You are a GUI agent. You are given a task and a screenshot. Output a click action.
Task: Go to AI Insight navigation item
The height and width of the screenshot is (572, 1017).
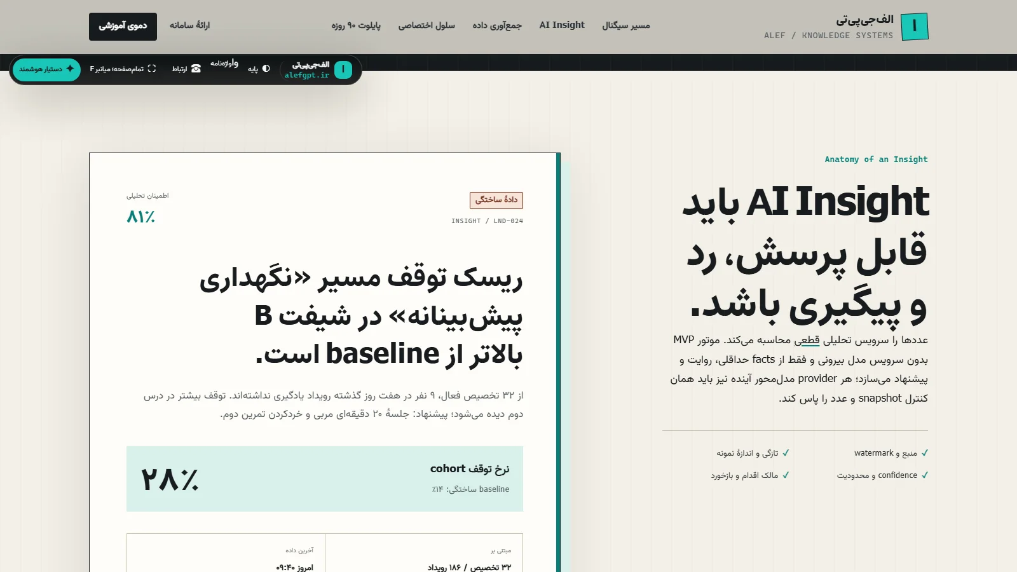[562, 25]
